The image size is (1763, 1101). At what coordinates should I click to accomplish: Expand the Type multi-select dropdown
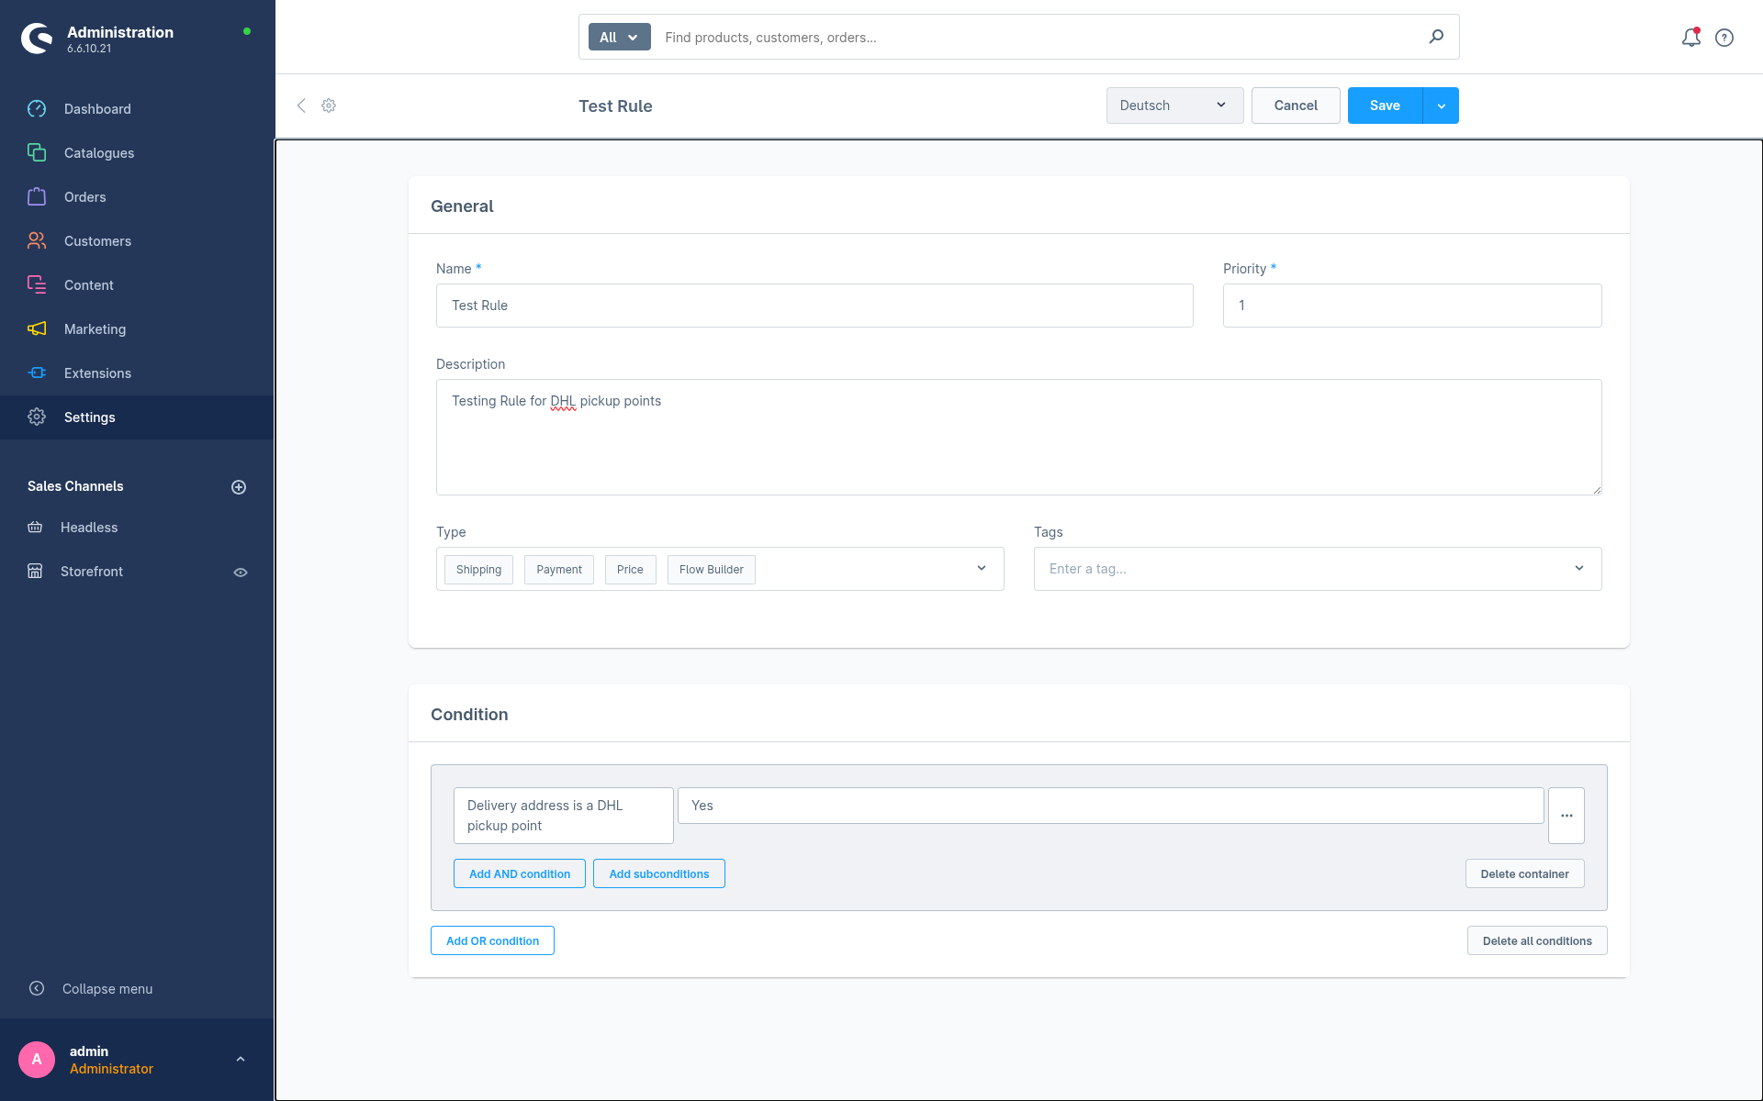click(x=982, y=569)
